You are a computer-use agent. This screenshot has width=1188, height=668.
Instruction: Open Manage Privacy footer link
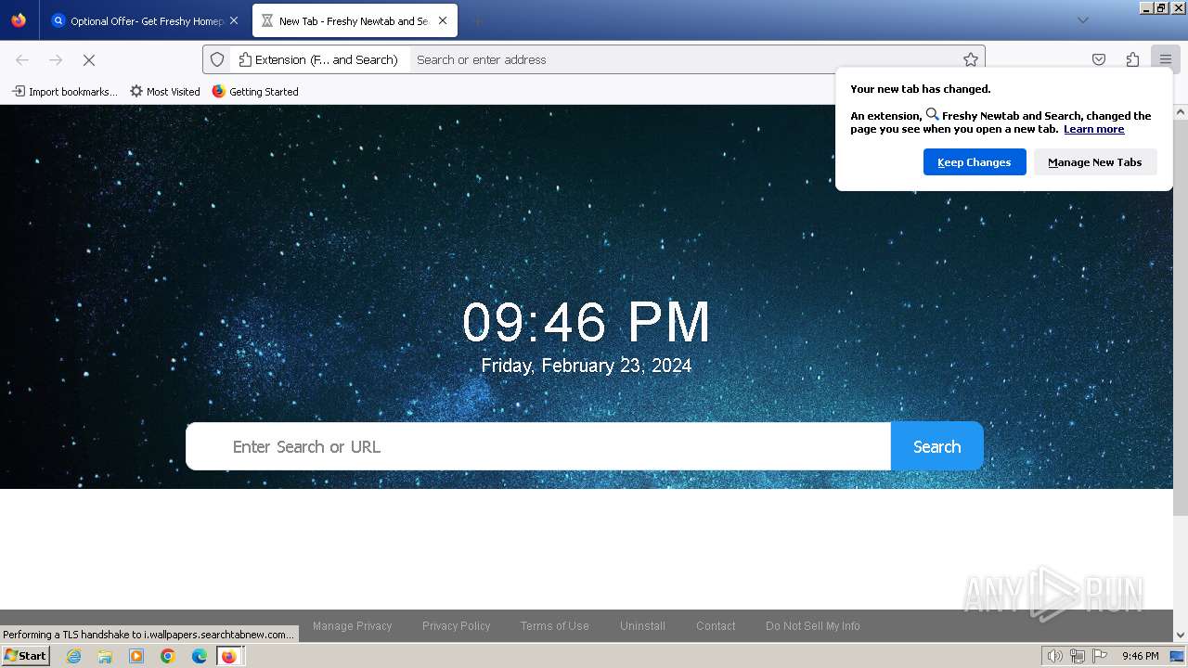point(353,626)
